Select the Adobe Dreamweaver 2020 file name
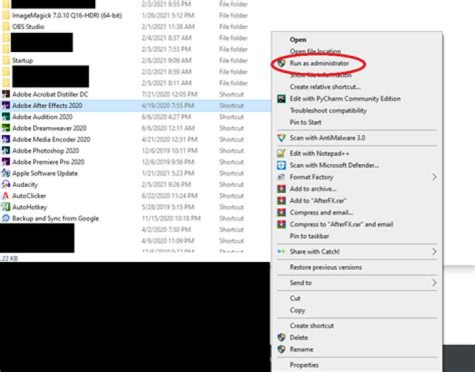The image size is (475, 372). pyautogui.click(x=49, y=128)
